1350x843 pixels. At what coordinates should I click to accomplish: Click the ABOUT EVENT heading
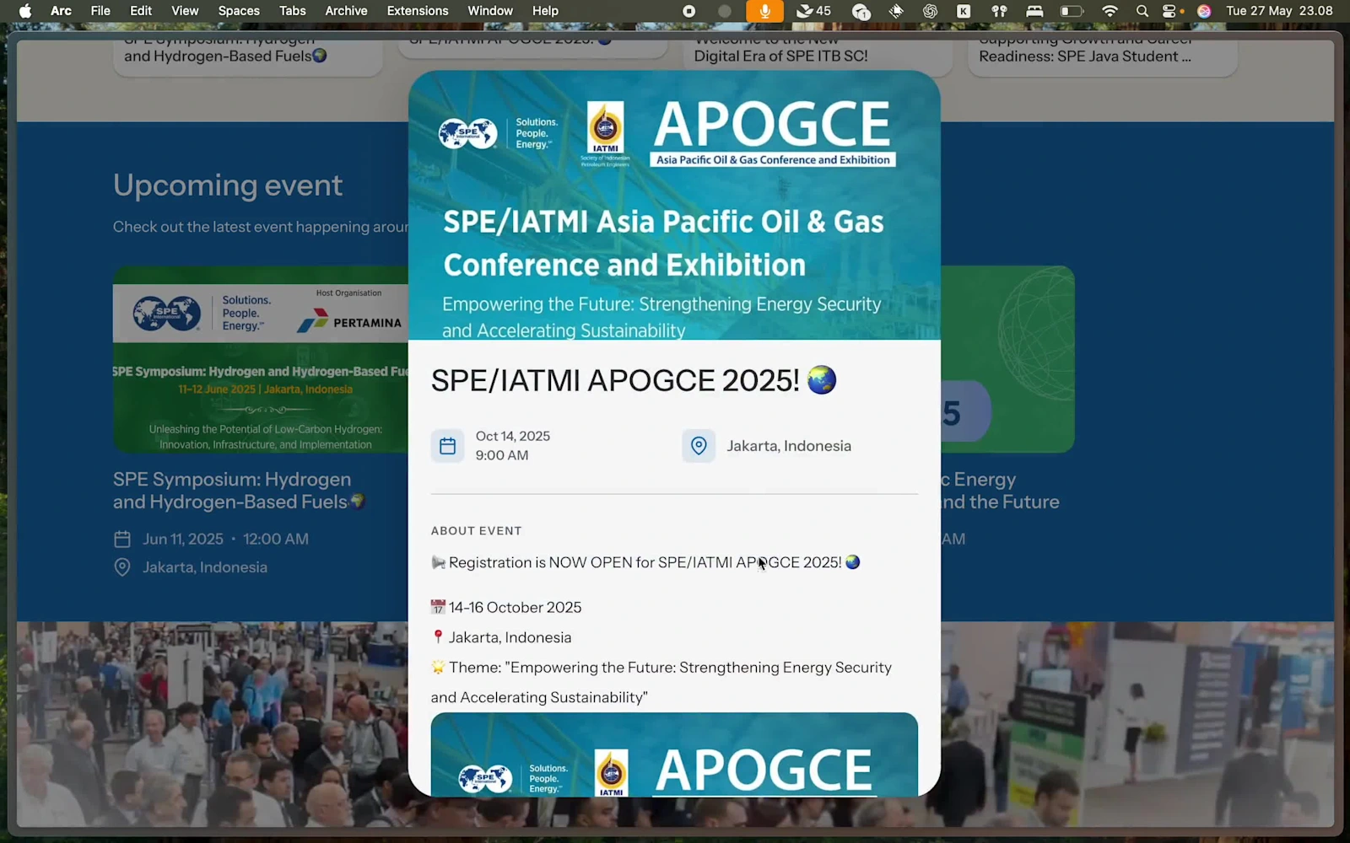[477, 531]
